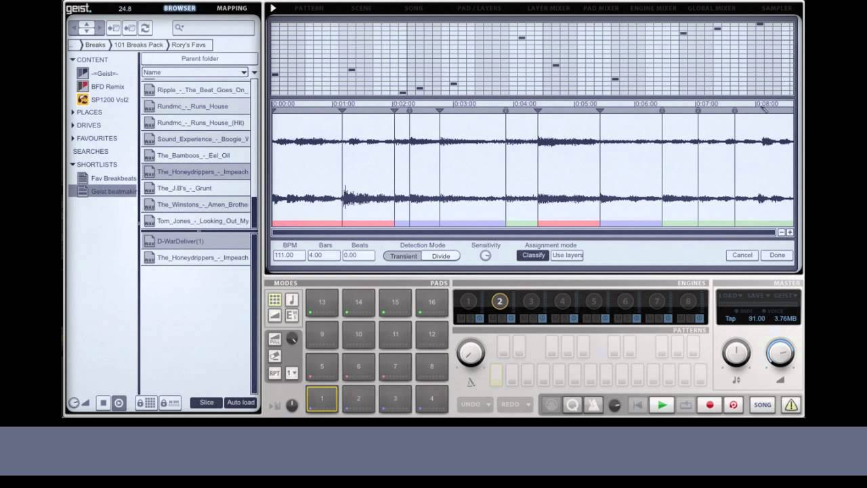Select the velocity ramp mode icon
Screen dimensions: 867x488
coord(275,315)
